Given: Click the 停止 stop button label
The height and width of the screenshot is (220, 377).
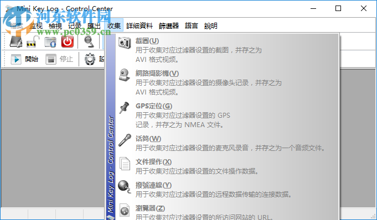Looking at the screenshot, I should pyautogui.click(x=66, y=59).
